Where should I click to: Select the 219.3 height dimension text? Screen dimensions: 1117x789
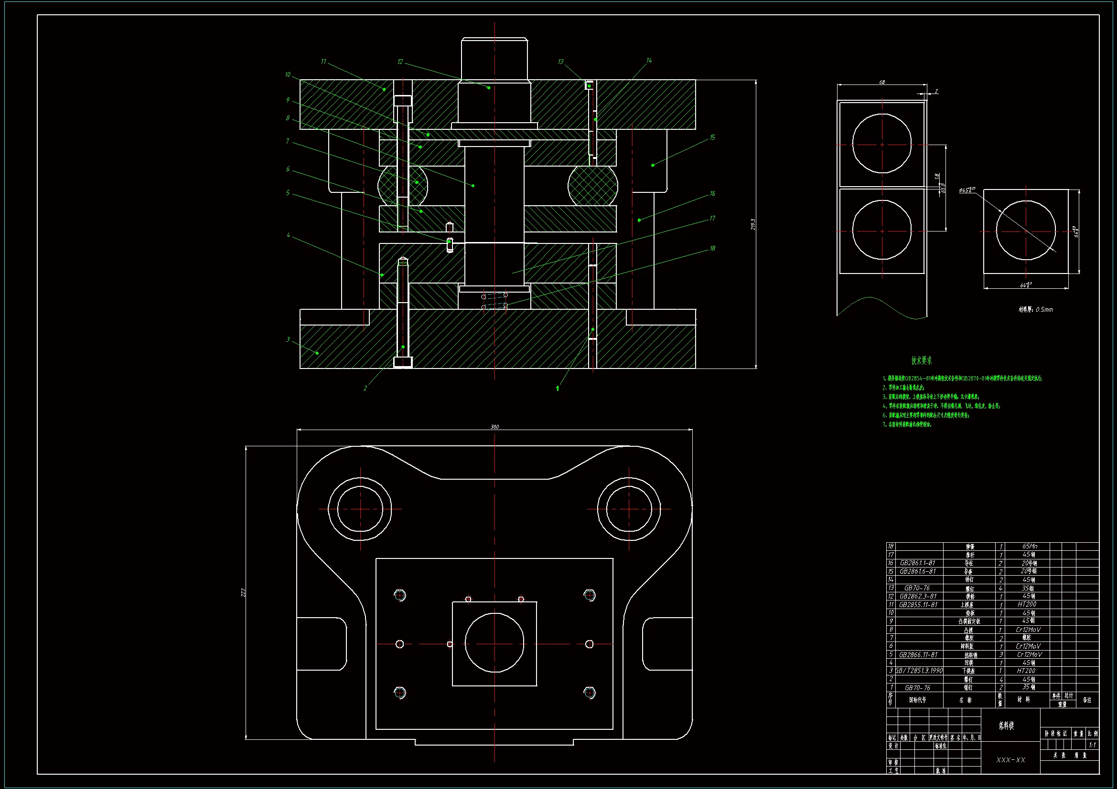(x=753, y=224)
